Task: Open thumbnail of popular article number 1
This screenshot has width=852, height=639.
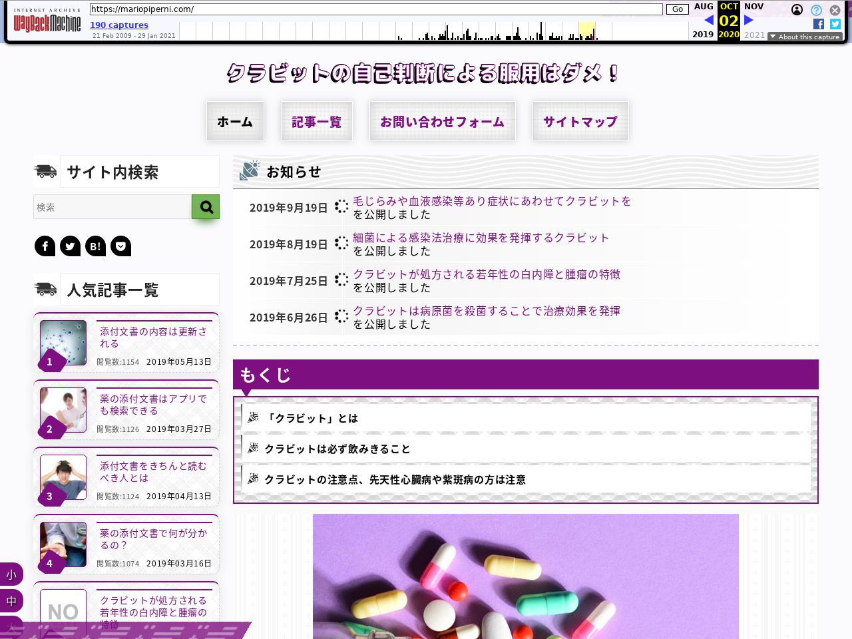Action: click(x=63, y=343)
